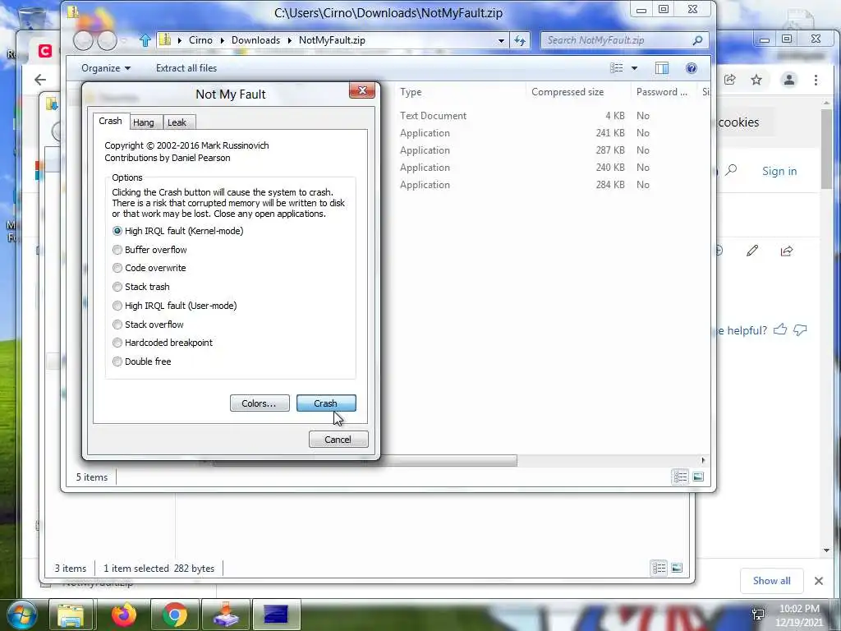The image size is (841, 631).
Task: Expand arrow before Cirno in address bar
Action: (180, 40)
